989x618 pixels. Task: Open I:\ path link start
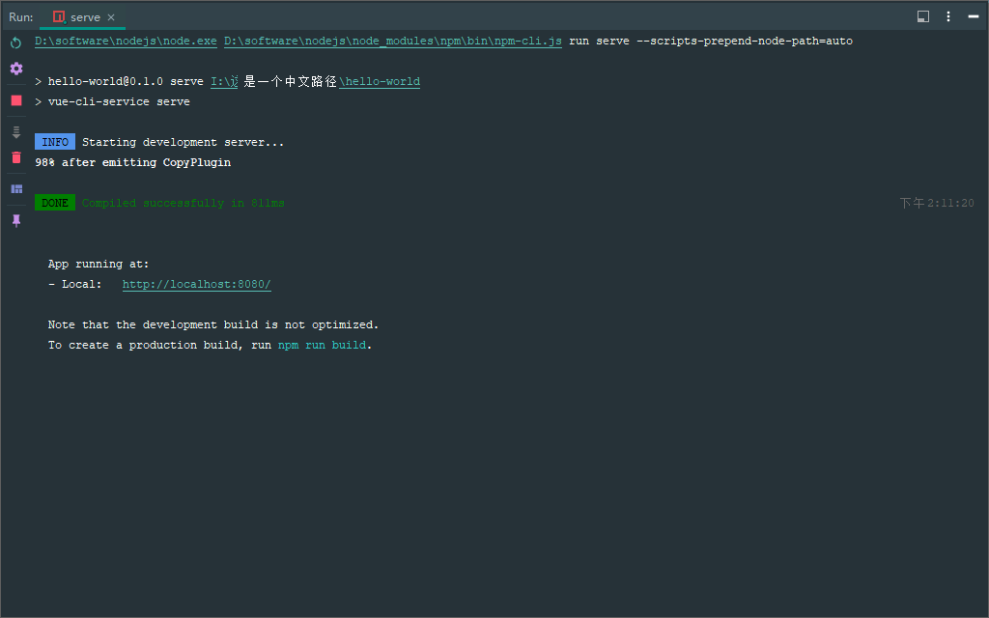click(224, 81)
